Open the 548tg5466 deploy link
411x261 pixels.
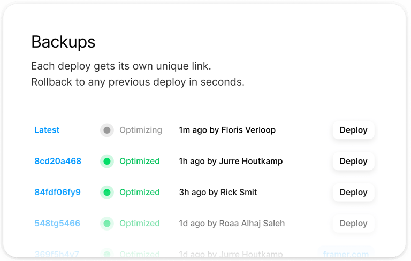(x=57, y=223)
